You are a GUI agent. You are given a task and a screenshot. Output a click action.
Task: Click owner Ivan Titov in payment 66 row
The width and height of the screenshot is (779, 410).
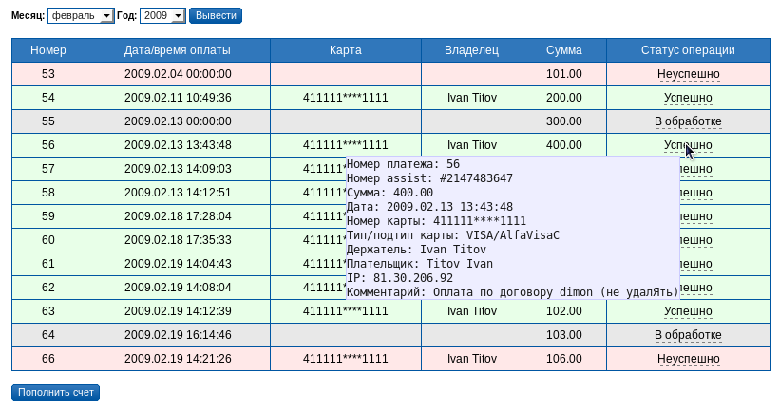click(472, 359)
